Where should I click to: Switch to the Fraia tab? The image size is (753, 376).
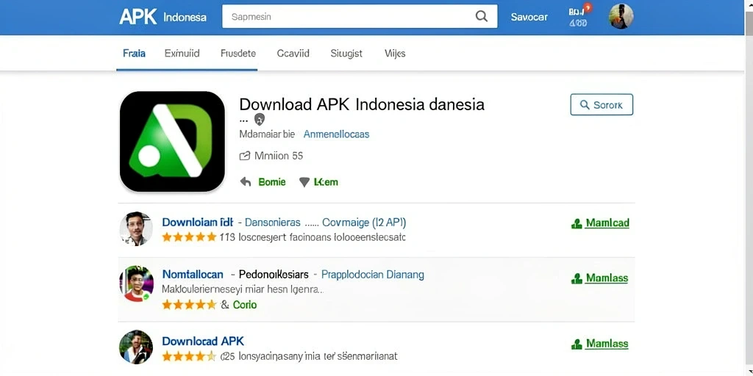pos(134,53)
